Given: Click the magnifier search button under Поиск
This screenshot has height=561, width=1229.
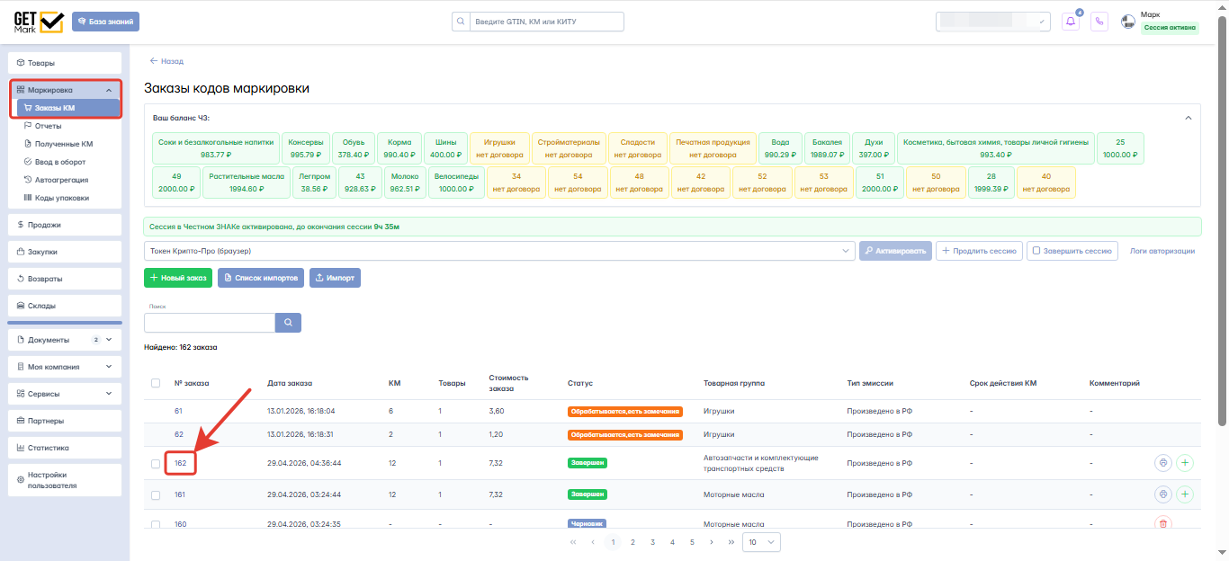Looking at the screenshot, I should [x=288, y=323].
